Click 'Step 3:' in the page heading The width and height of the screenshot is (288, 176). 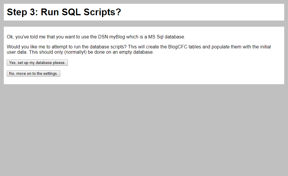tap(22, 12)
